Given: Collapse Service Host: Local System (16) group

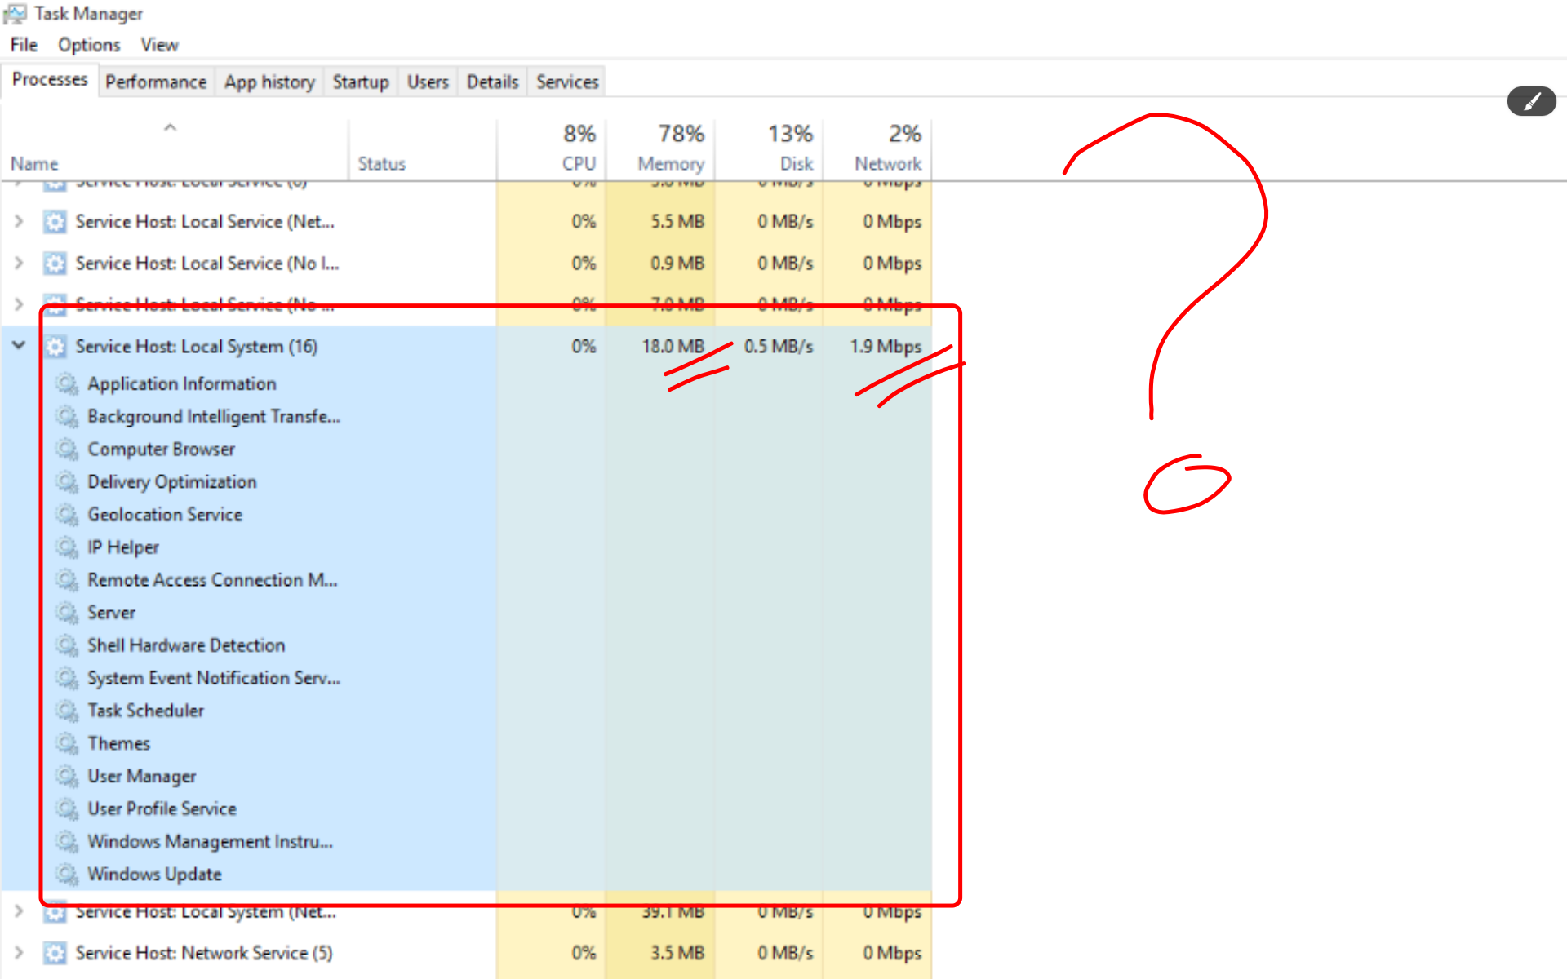Looking at the screenshot, I should (19, 346).
